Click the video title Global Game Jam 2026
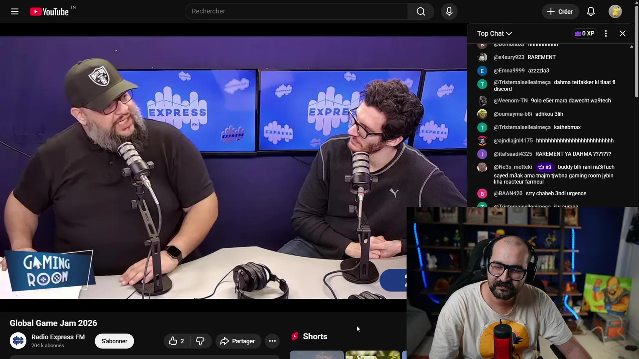This screenshot has width=639, height=359. pyautogui.click(x=53, y=323)
